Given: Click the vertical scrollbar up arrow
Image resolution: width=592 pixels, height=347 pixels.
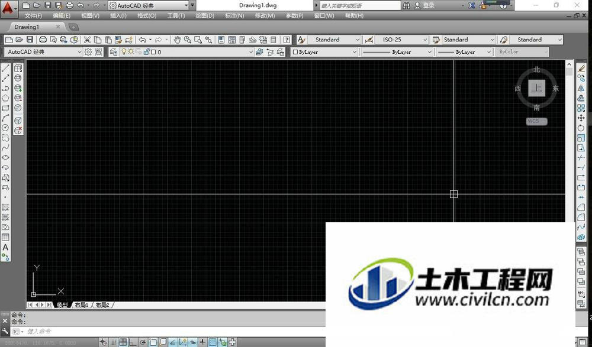Looking at the screenshot, I should (x=570, y=64).
